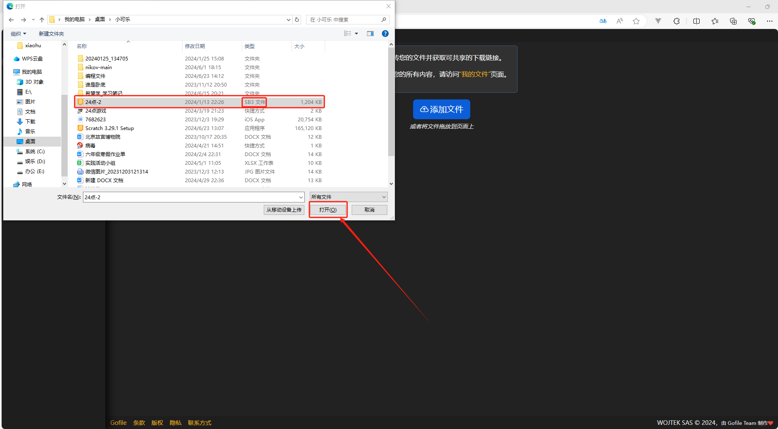This screenshot has width=778, height=429.
Task: Open the Collections icon in Edge toolbar
Action: pyautogui.click(x=733, y=21)
